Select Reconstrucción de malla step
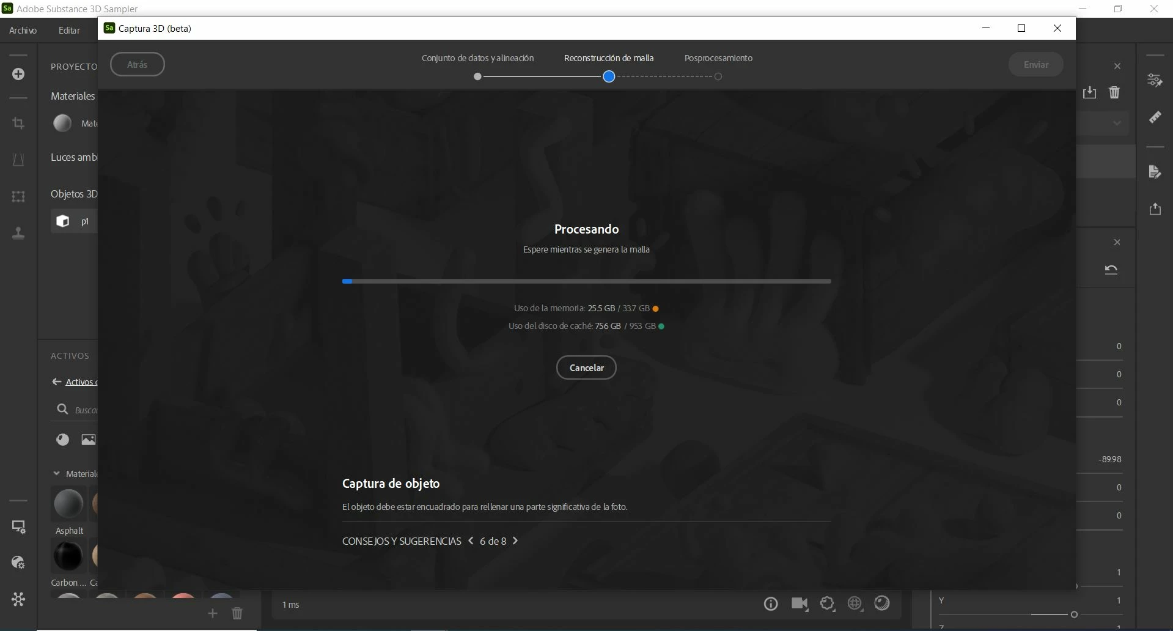Screen dimensions: 1173x631 coord(609,58)
